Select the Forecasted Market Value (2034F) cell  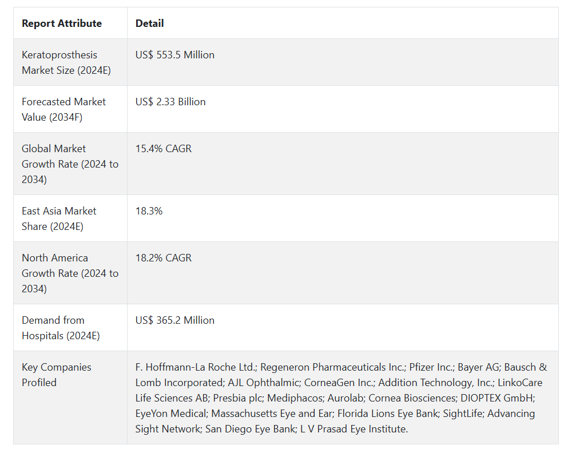pyautogui.click(x=63, y=109)
